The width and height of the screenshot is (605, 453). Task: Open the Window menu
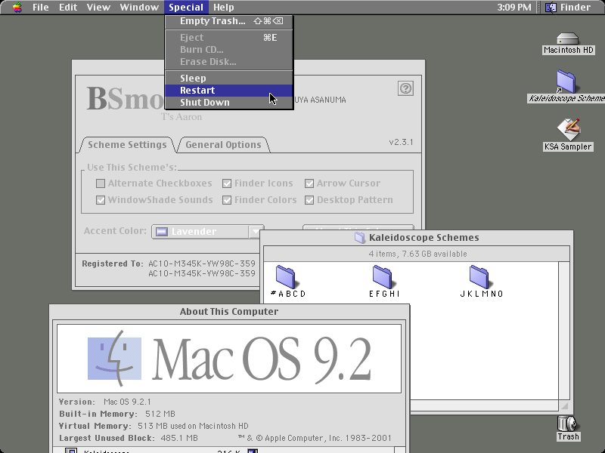(139, 8)
